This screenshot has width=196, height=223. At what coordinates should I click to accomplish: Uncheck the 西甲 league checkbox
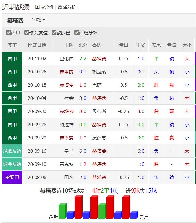point(9,33)
